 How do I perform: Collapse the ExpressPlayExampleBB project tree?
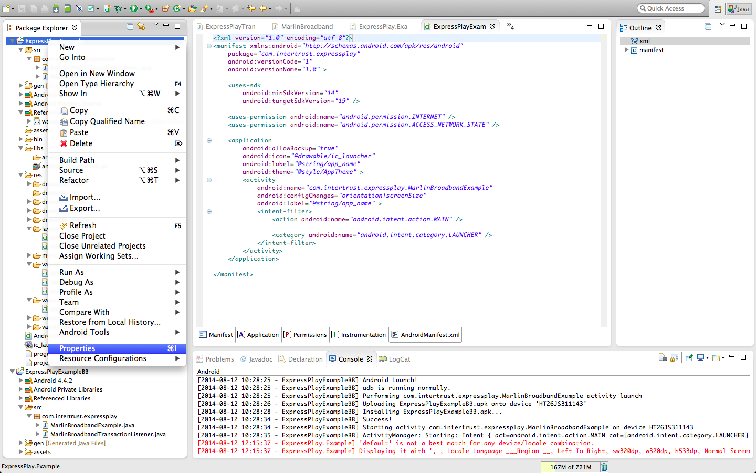click(x=12, y=372)
